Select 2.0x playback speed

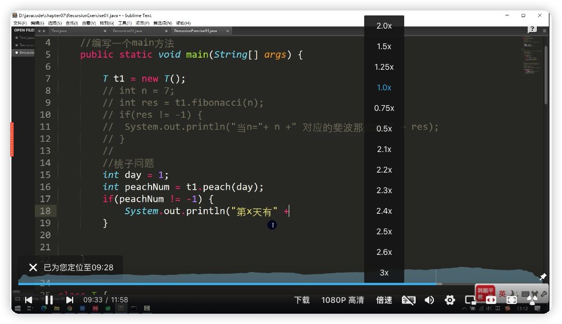(384, 26)
